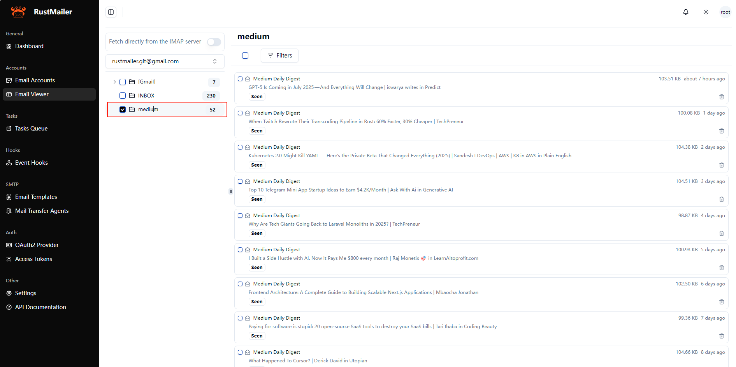Toggle the sidebar panel icon
Image resolution: width=736 pixels, height=367 pixels.
coord(111,12)
